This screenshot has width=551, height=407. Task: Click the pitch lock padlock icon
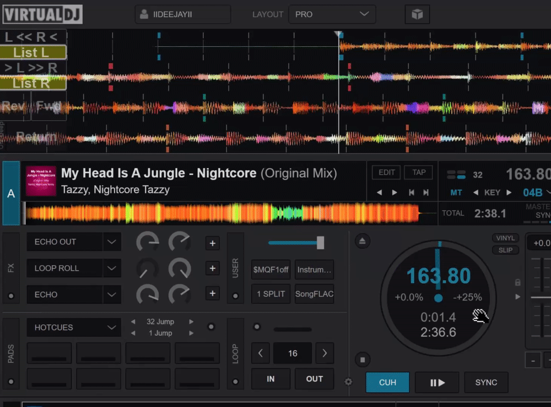(517, 282)
